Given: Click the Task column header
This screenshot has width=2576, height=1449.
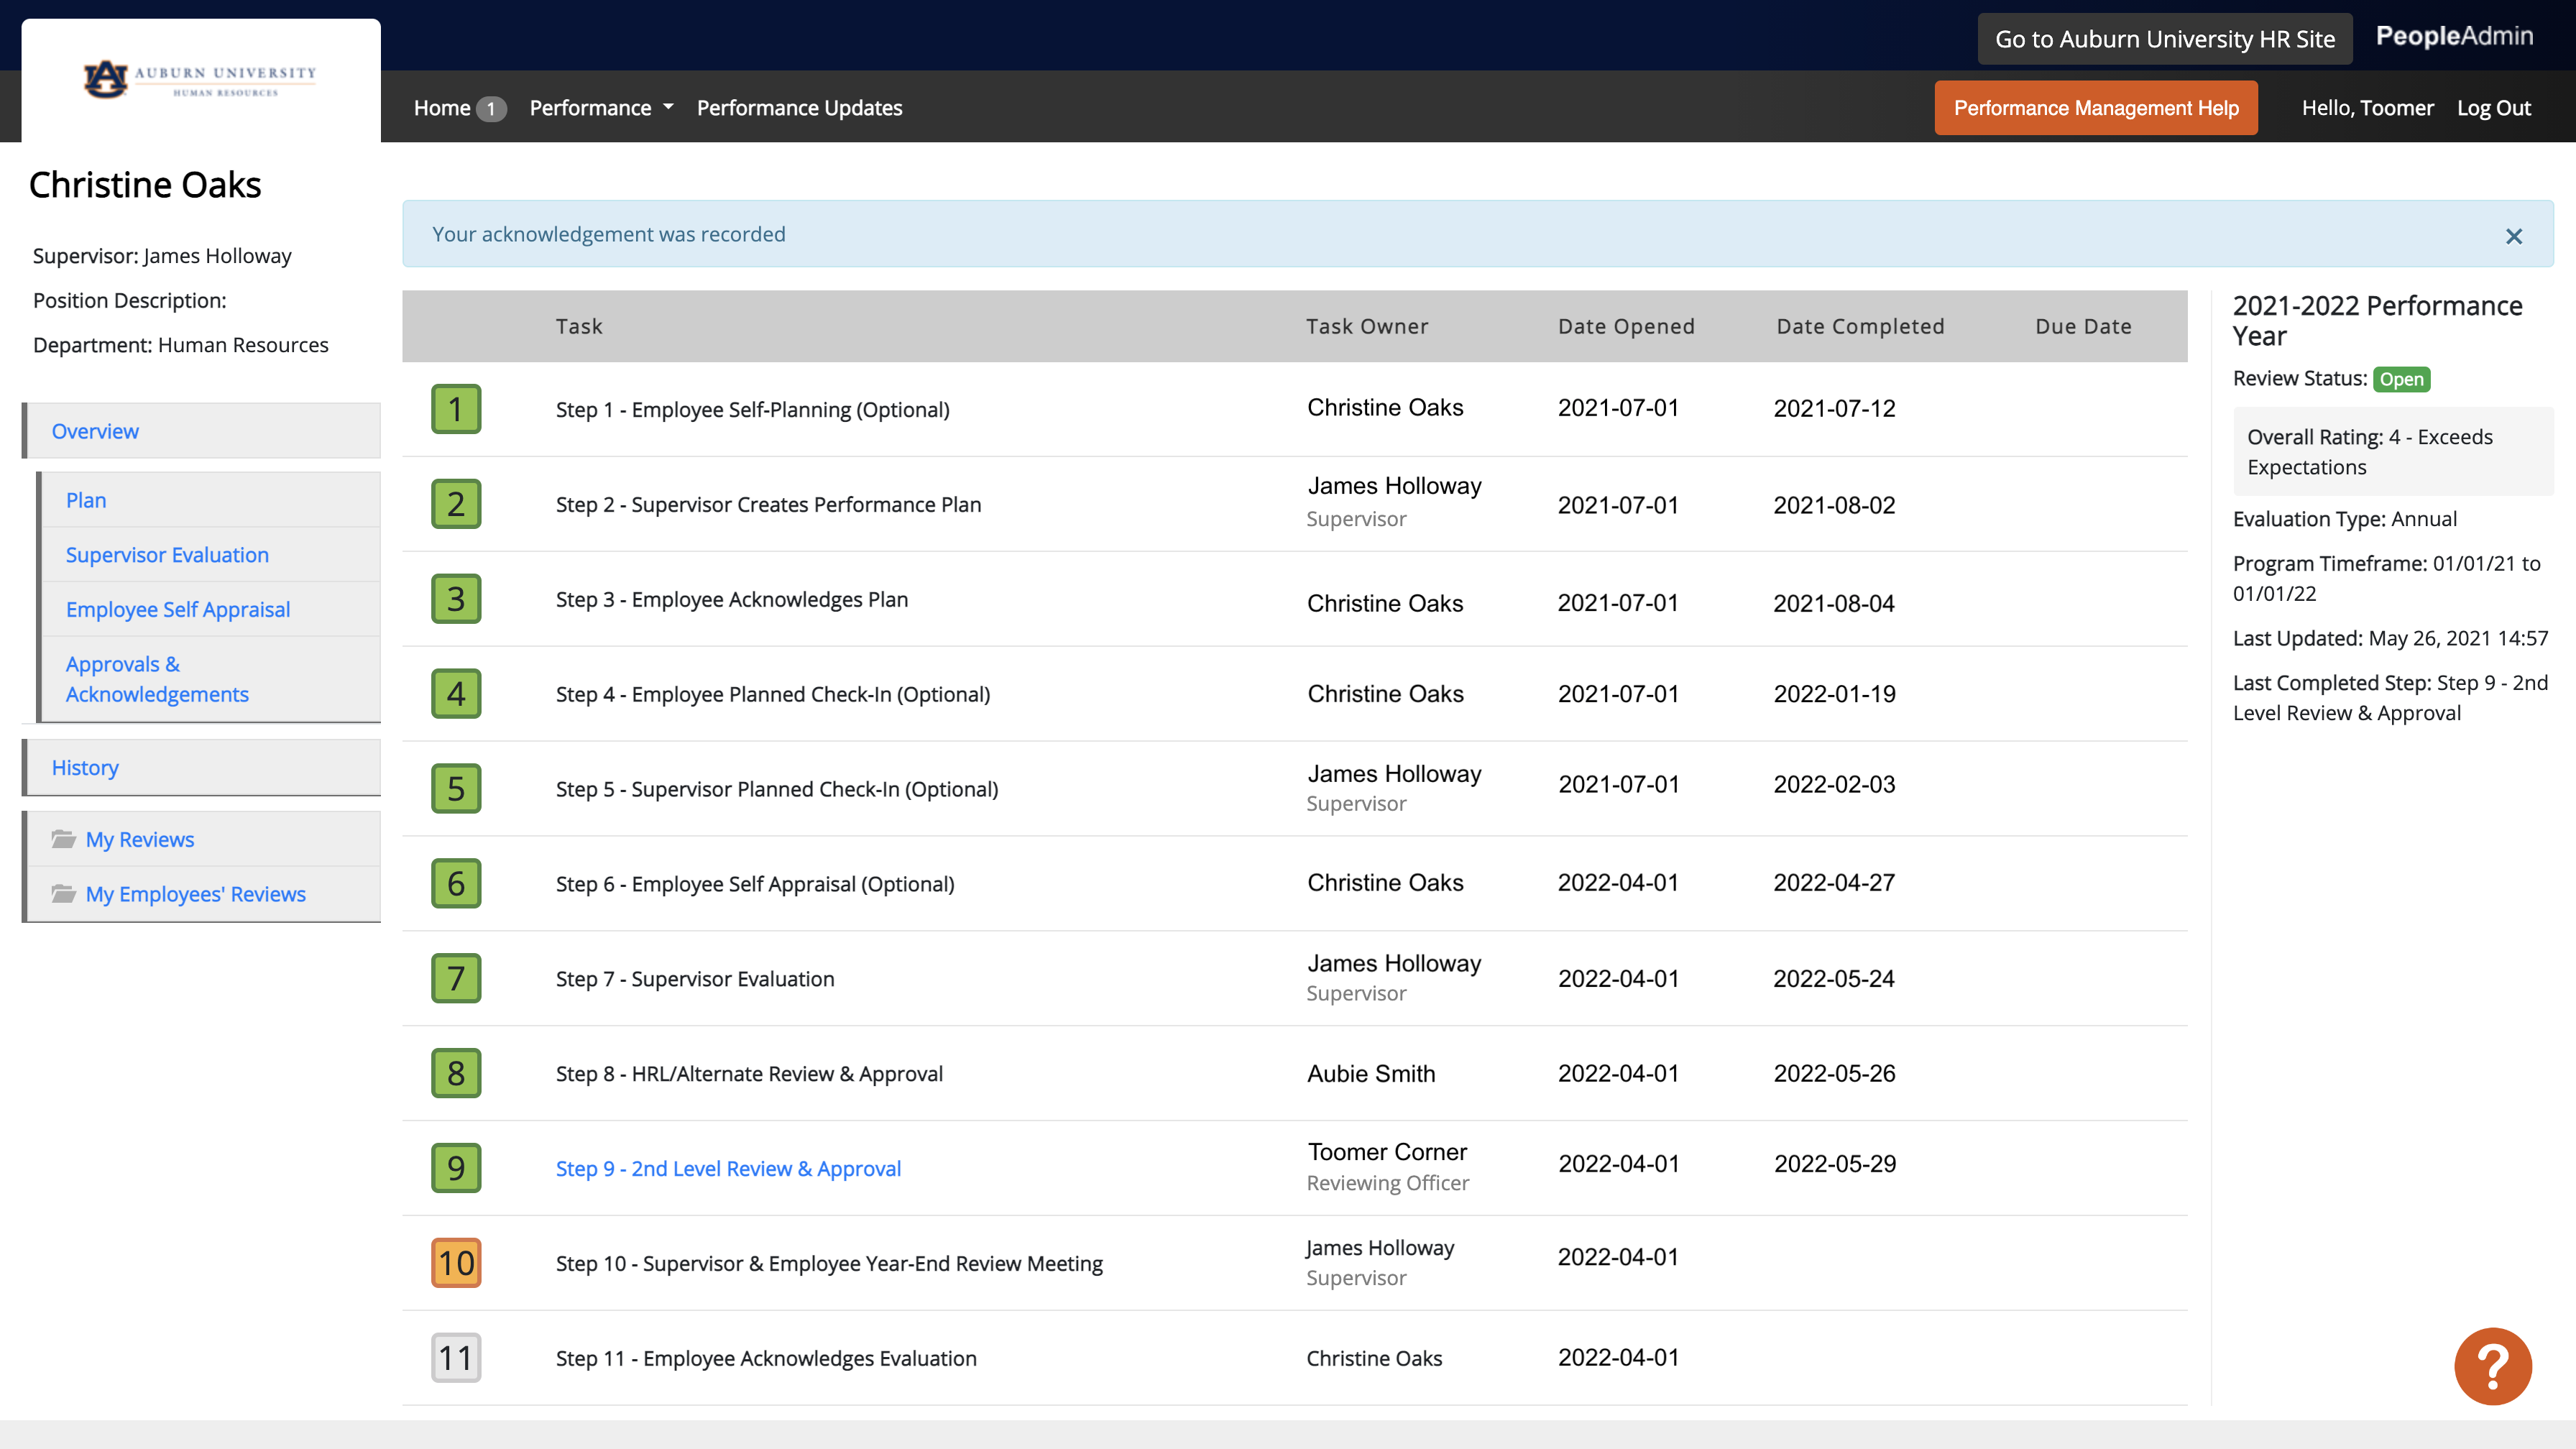Looking at the screenshot, I should pos(579,326).
